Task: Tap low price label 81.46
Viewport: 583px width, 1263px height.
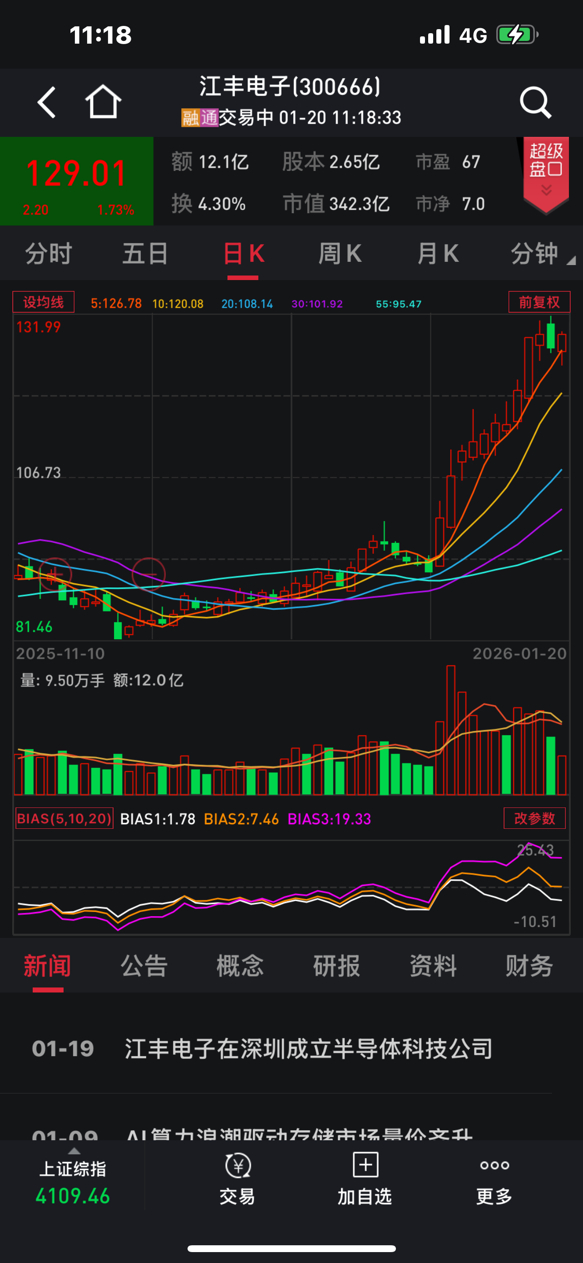Action: point(34,626)
